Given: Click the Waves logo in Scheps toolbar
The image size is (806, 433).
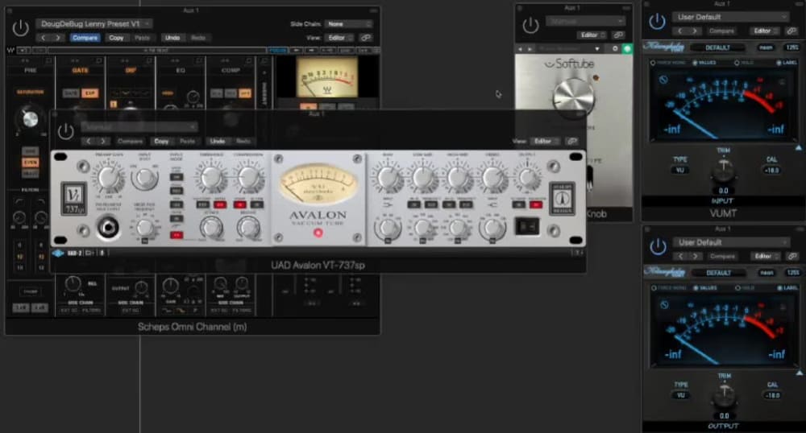Looking at the screenshot, I should [10, 50].
